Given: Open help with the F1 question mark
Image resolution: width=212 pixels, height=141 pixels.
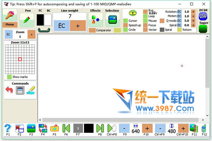Looking at the screenshot, I should tap(8, 128).
